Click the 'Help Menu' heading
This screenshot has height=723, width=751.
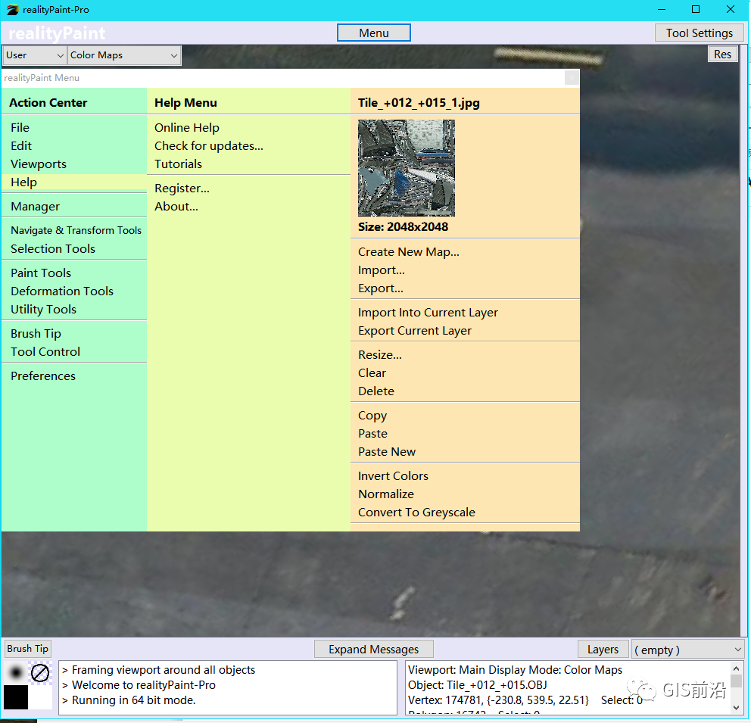click(185, 103)
